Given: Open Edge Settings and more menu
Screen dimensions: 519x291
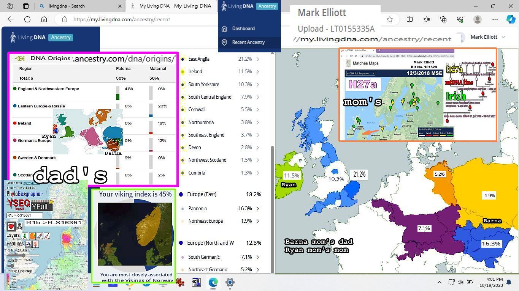Looking at the screenshot, I should point(495,19).
